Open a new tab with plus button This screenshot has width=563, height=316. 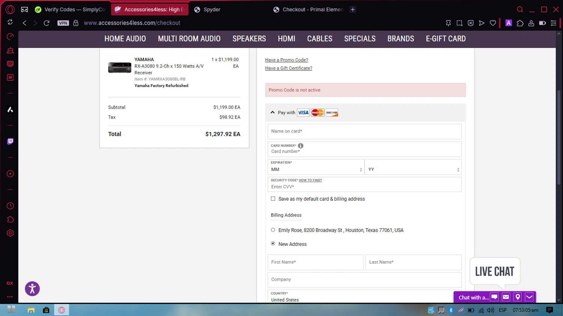point(353,9)
